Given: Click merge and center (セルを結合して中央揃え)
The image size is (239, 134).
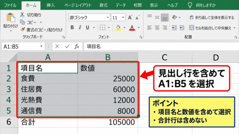Looking at the screenshot, I should tap(210, 28).
